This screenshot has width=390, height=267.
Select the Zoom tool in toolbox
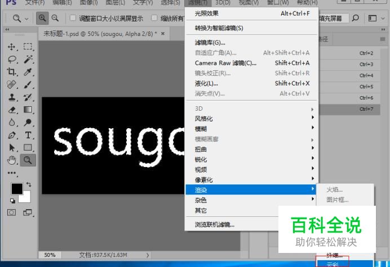point(28,160)
